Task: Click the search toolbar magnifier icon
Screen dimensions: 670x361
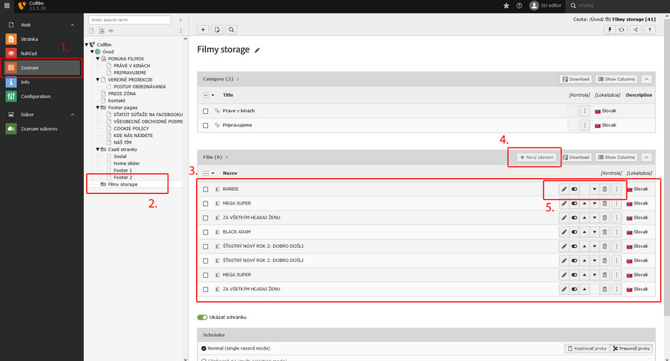Action: click(231, 30)
